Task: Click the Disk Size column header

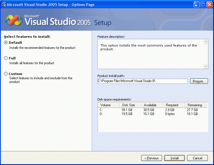Action: point(129,105)
